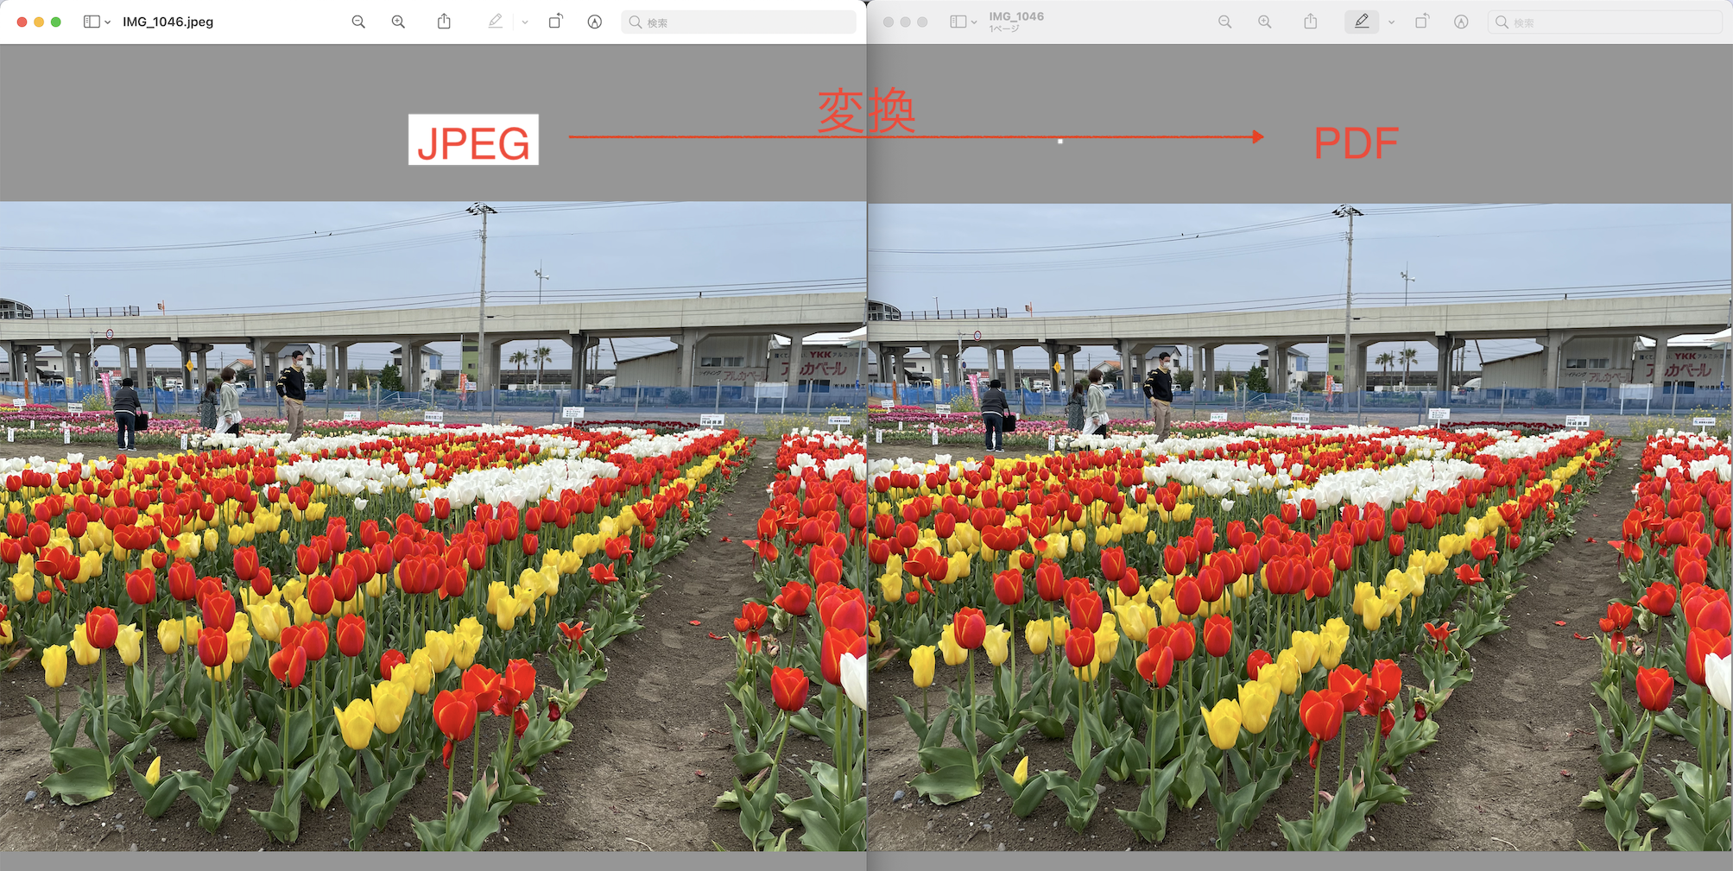
Task: Expand sidebar view chevron in the PDF window
Action: [x=974, y=22]
